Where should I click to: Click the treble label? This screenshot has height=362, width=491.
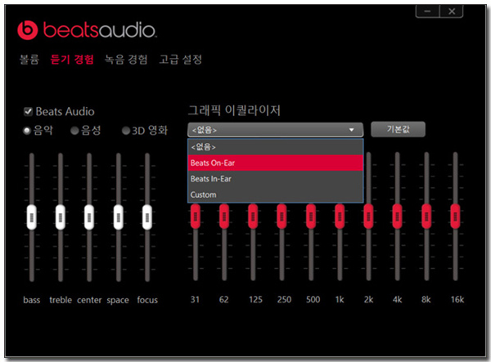point(61,300)
